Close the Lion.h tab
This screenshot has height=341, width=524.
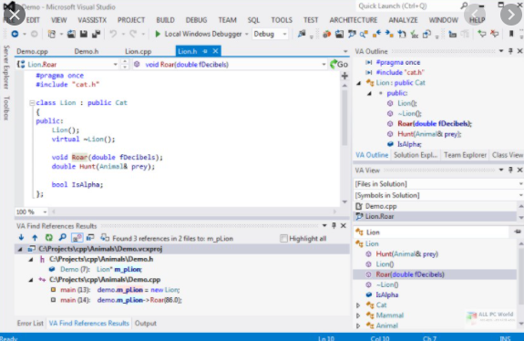coord(216,51)
